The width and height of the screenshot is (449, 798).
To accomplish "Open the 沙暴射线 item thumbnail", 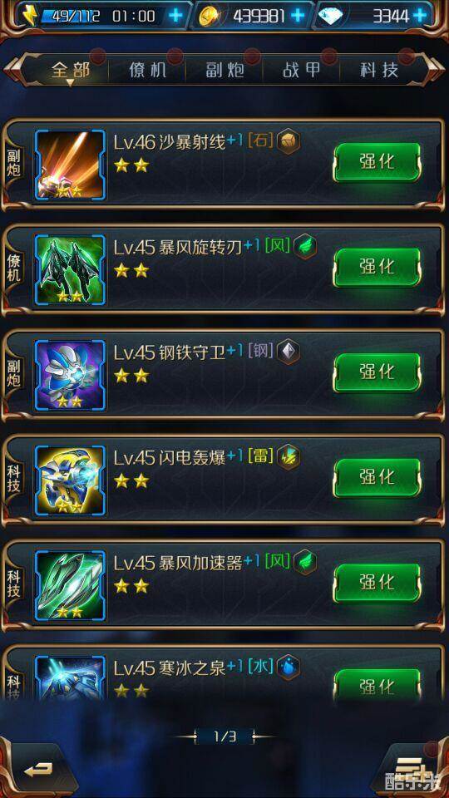I will [70, 165].
